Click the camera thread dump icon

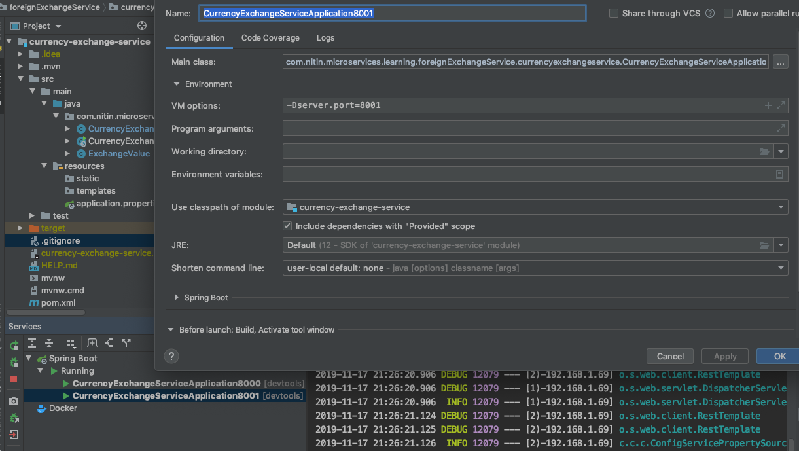click(14, 401)
